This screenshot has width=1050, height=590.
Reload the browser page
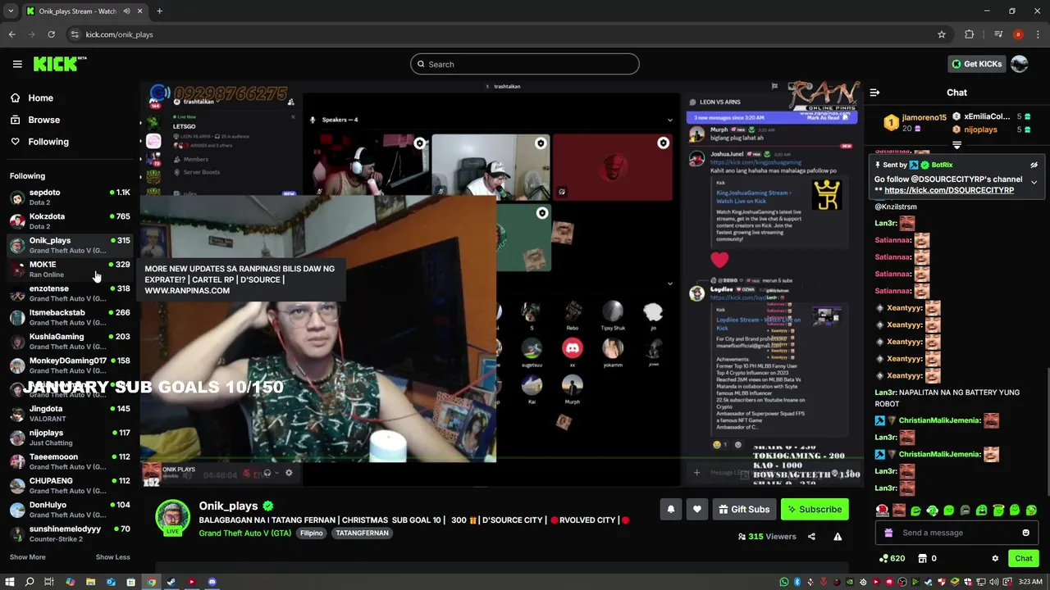click(x=51, y=34)
